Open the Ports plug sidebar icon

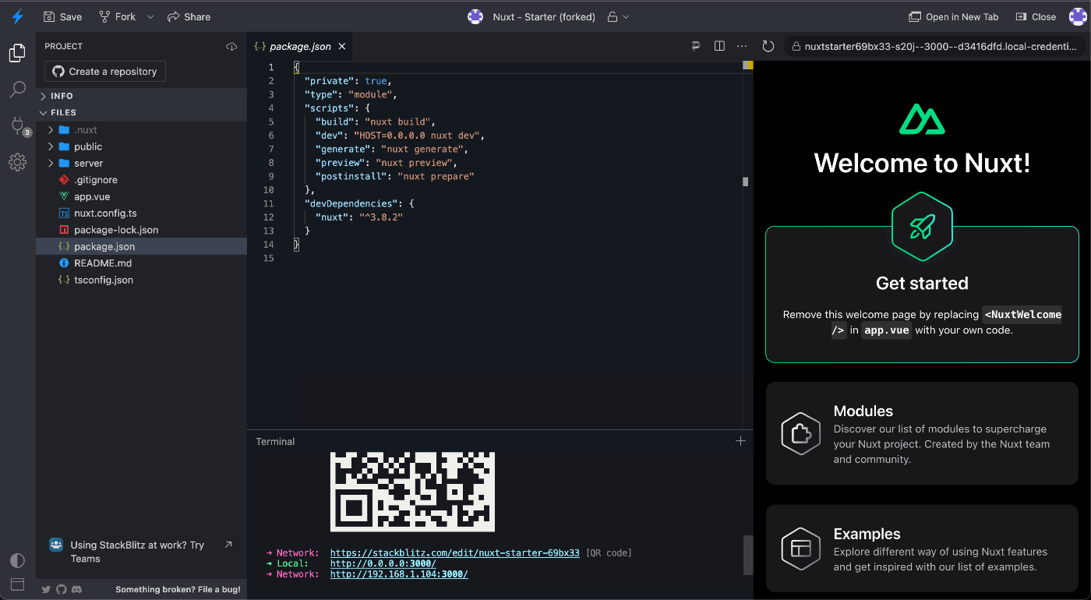click(17, 126)
